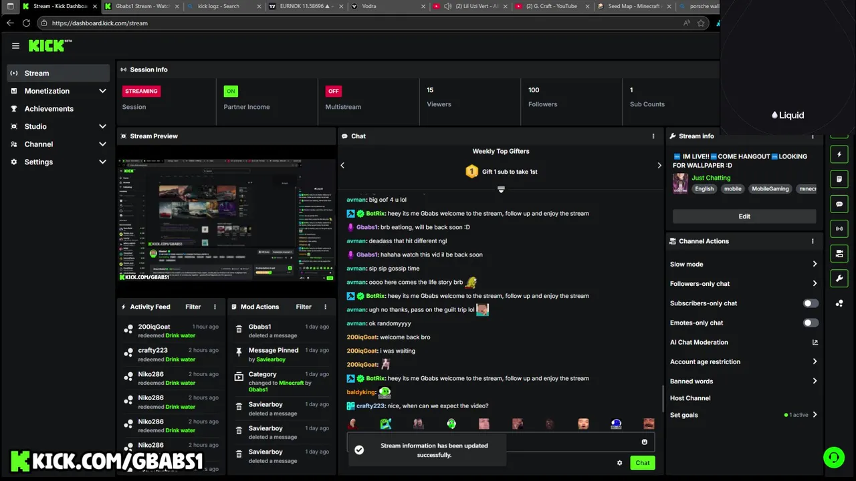
Task: Open the Activity Feed three-dot menu
Action: point(215,307)
